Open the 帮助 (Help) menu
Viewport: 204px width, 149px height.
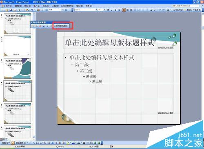coord(89,6)
